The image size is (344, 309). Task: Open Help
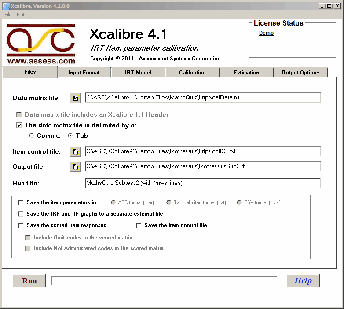(x=303, y=281)
